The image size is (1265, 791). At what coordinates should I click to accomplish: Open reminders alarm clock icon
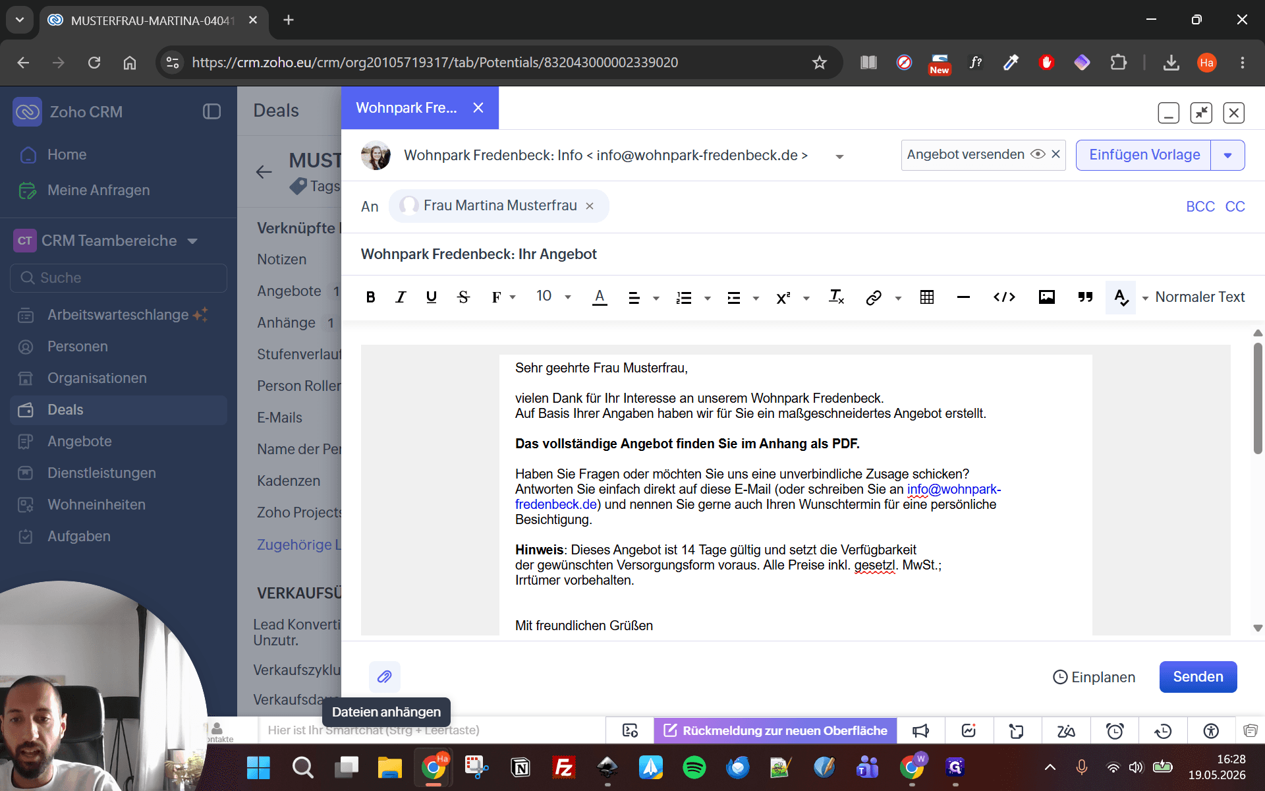coord(1115,730)
